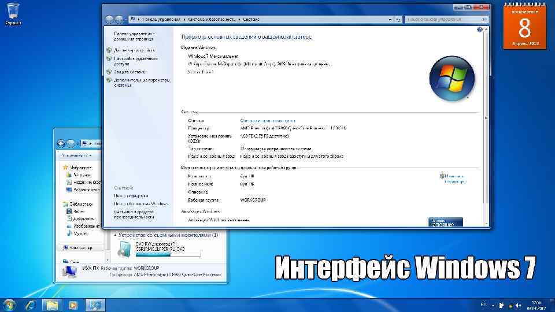This screenshot has width=555, height=312.
Task: Select Компьютер in Explorer navigation pane
Action: 81,248
